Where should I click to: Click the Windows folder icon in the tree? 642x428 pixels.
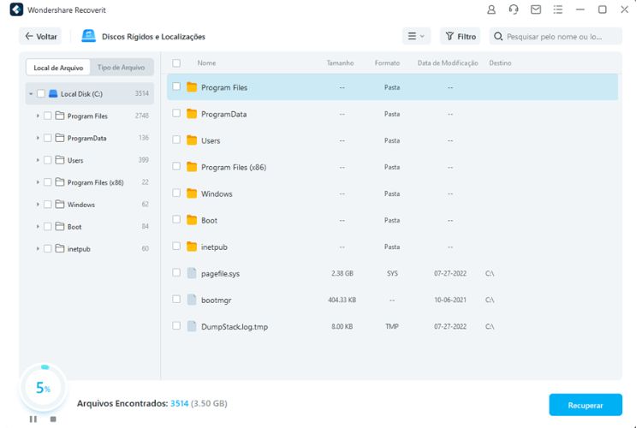coord(60,204)
